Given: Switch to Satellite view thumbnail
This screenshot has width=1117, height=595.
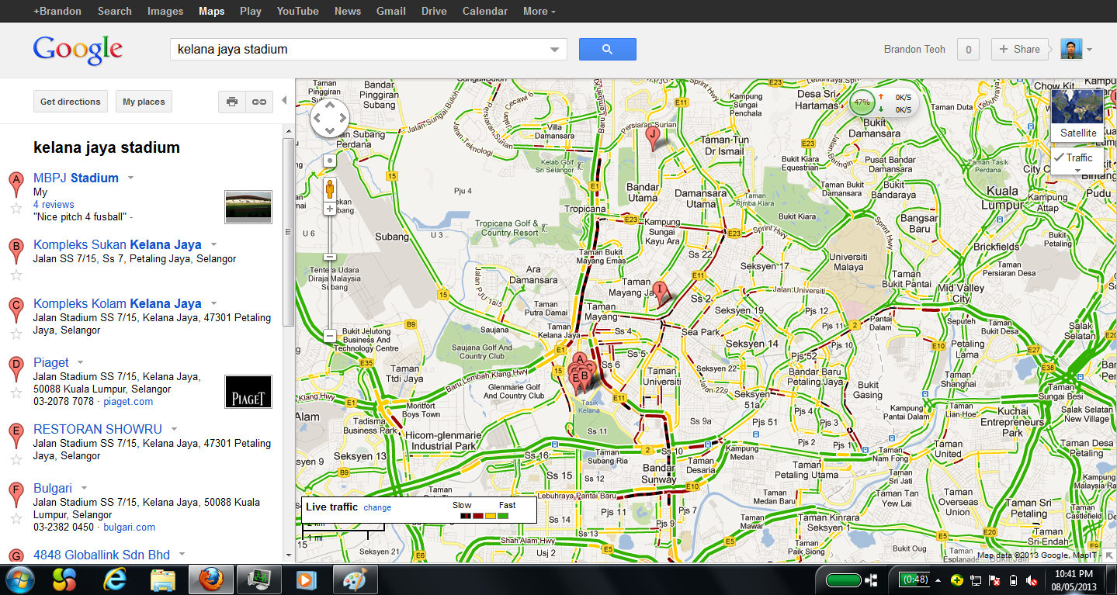Looking at the screenshot, I should (x=1077, y=106).
